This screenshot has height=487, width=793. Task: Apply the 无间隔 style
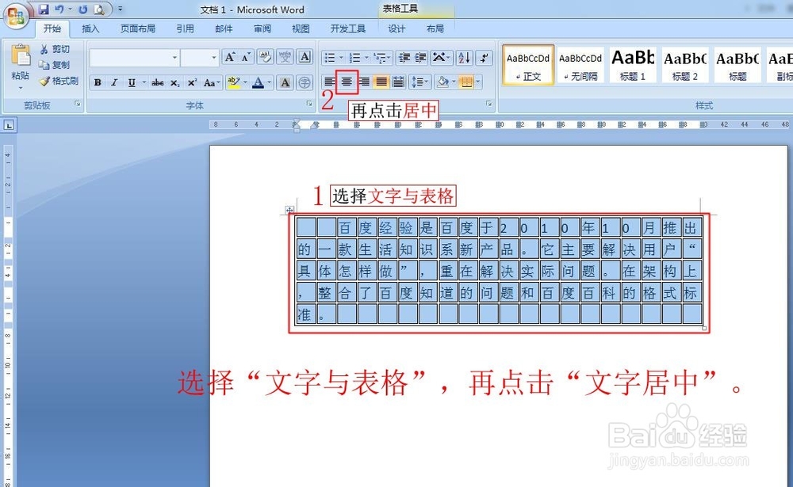(x=580, y=65)
